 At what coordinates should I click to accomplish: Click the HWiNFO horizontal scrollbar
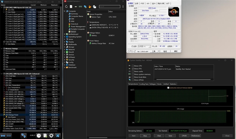[26, 131]
